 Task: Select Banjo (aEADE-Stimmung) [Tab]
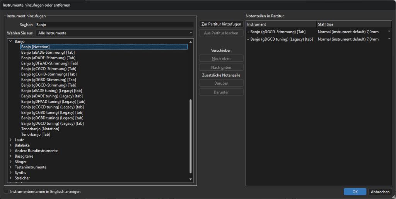pyautogui.click(x=48, y=52)
